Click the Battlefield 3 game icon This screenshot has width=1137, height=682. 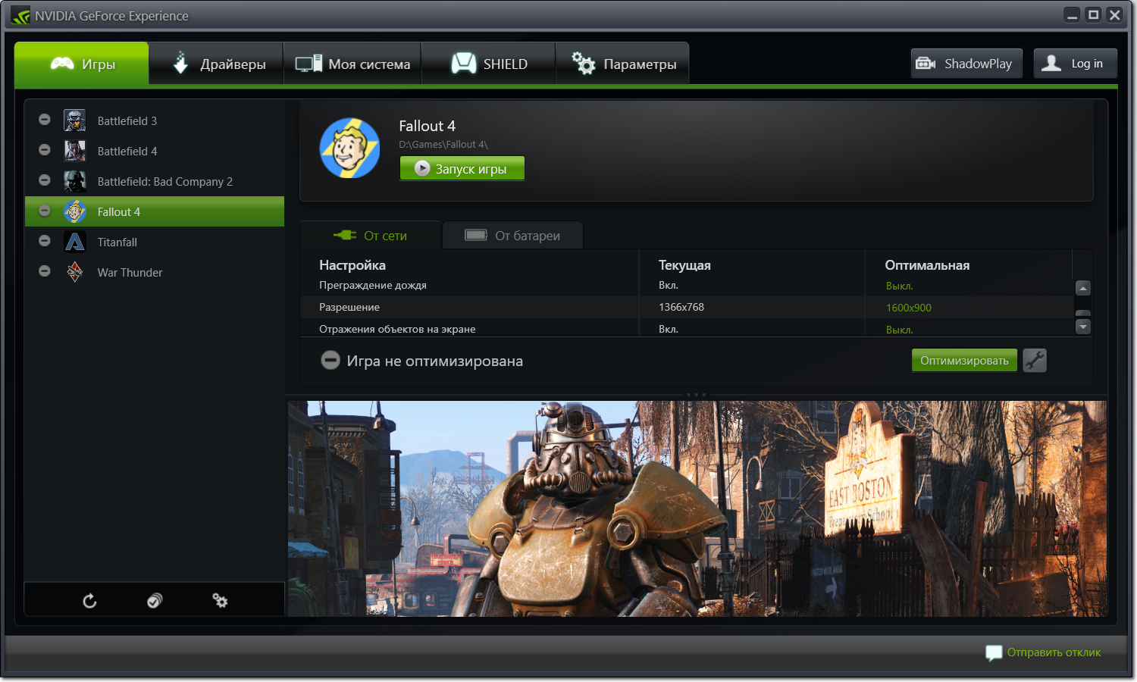point(75,120)
